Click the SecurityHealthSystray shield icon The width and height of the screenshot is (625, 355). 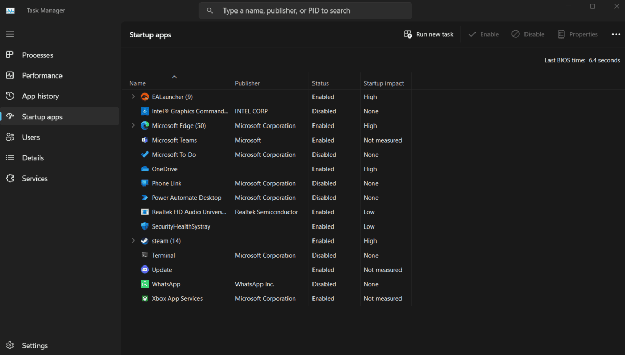145,226
